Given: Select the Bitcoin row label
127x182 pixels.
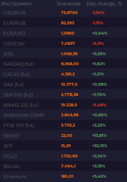Looking at the screenshot, I should (11, 167).
